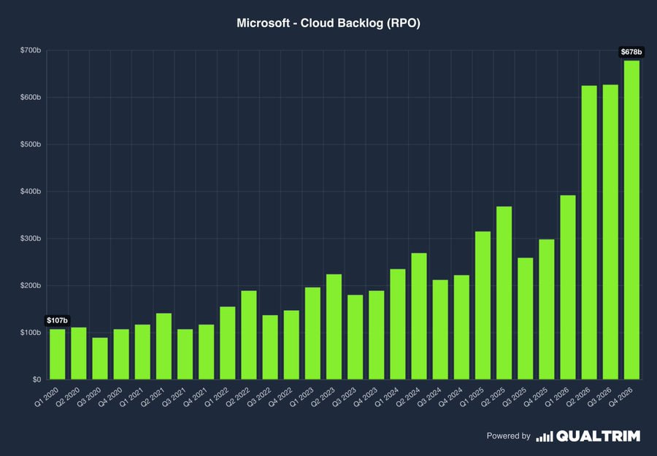
Task: Click the $107b data label
Action: click(57, 321)
